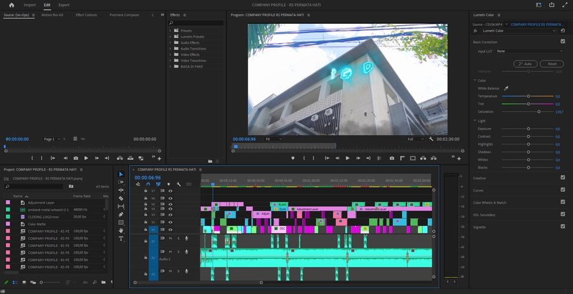Open Fit zoom level dropdown
The image size is (573, 294).
click(x=273, y=139)
